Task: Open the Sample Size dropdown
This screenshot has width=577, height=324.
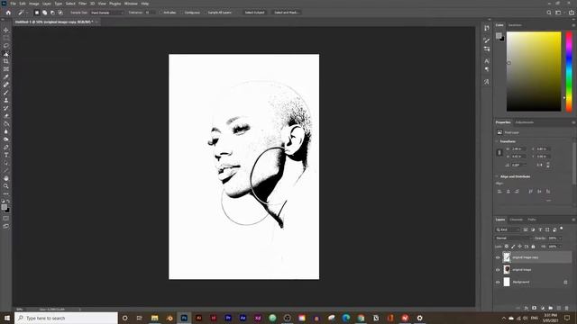Action: coord(106,13)
